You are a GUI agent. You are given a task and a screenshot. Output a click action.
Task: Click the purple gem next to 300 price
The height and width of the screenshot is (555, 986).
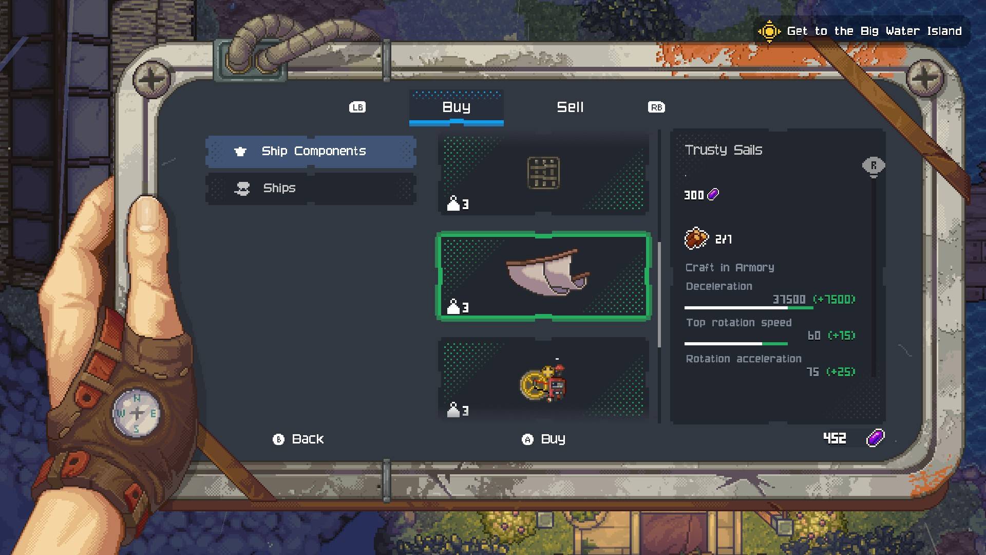713,194
